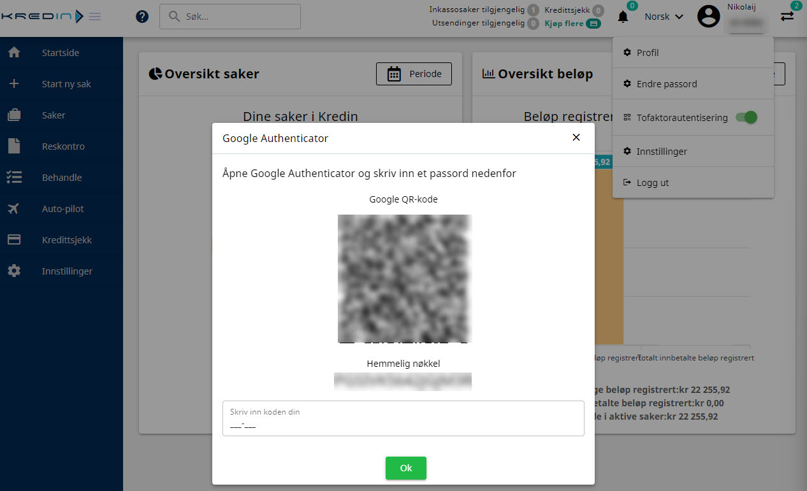The height and width of the screenshot is (491, 807).
Task: Click the document Reskontro icon
Action: tap(14, 146)
